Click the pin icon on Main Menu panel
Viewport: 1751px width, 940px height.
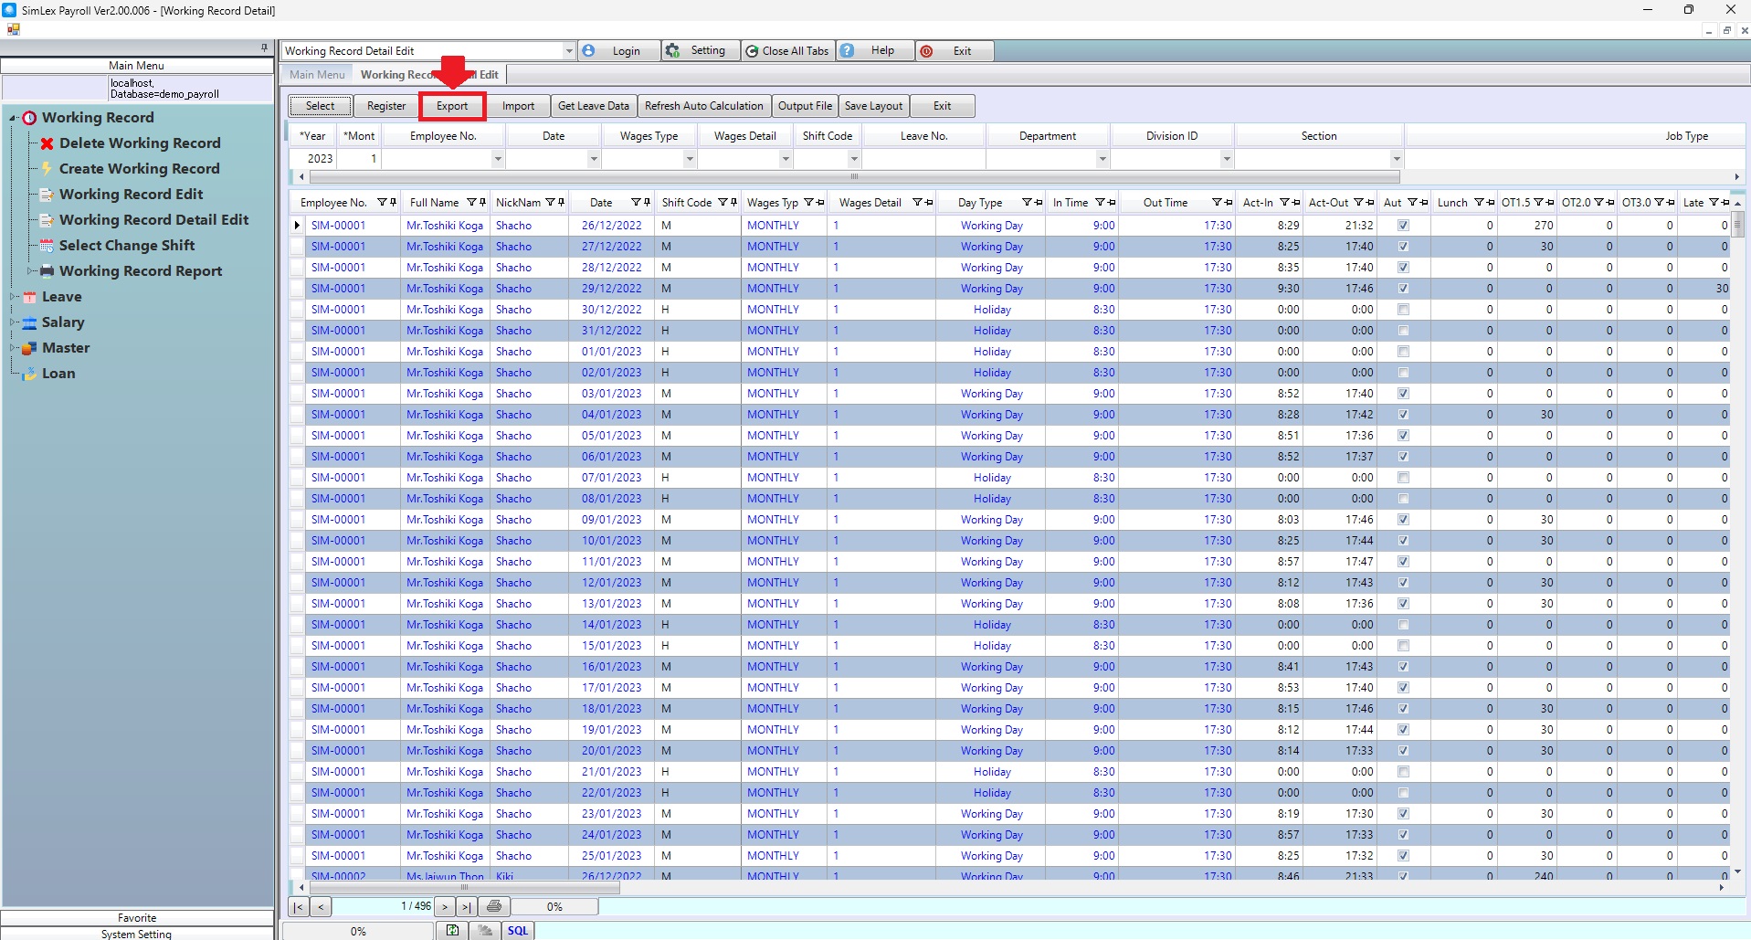[265, 48]
